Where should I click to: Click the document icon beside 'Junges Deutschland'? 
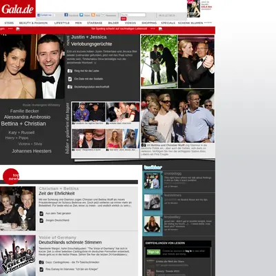tap(41, 220)
